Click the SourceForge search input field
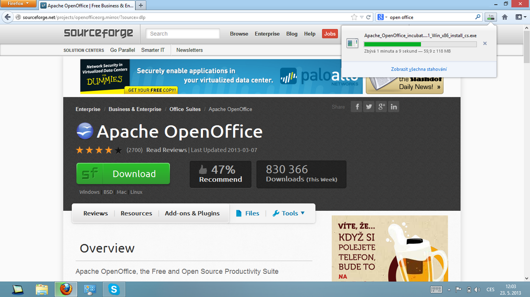Screen dimensions: 530x297 [183, 34]
